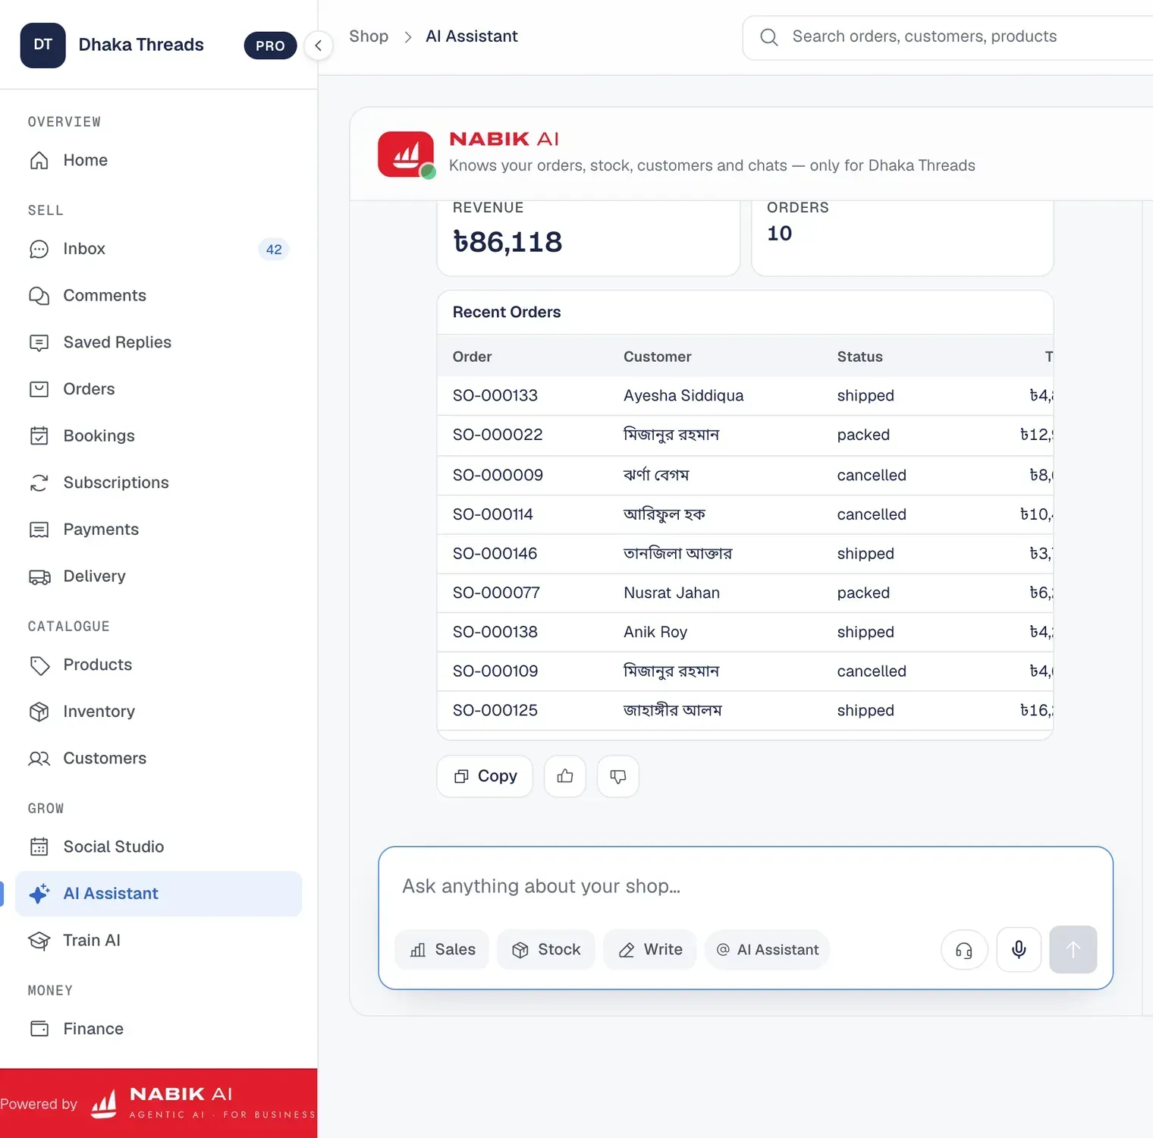Click the Ask anything about your shop input
This screenshot has width=1153, height=1138.
746,886
